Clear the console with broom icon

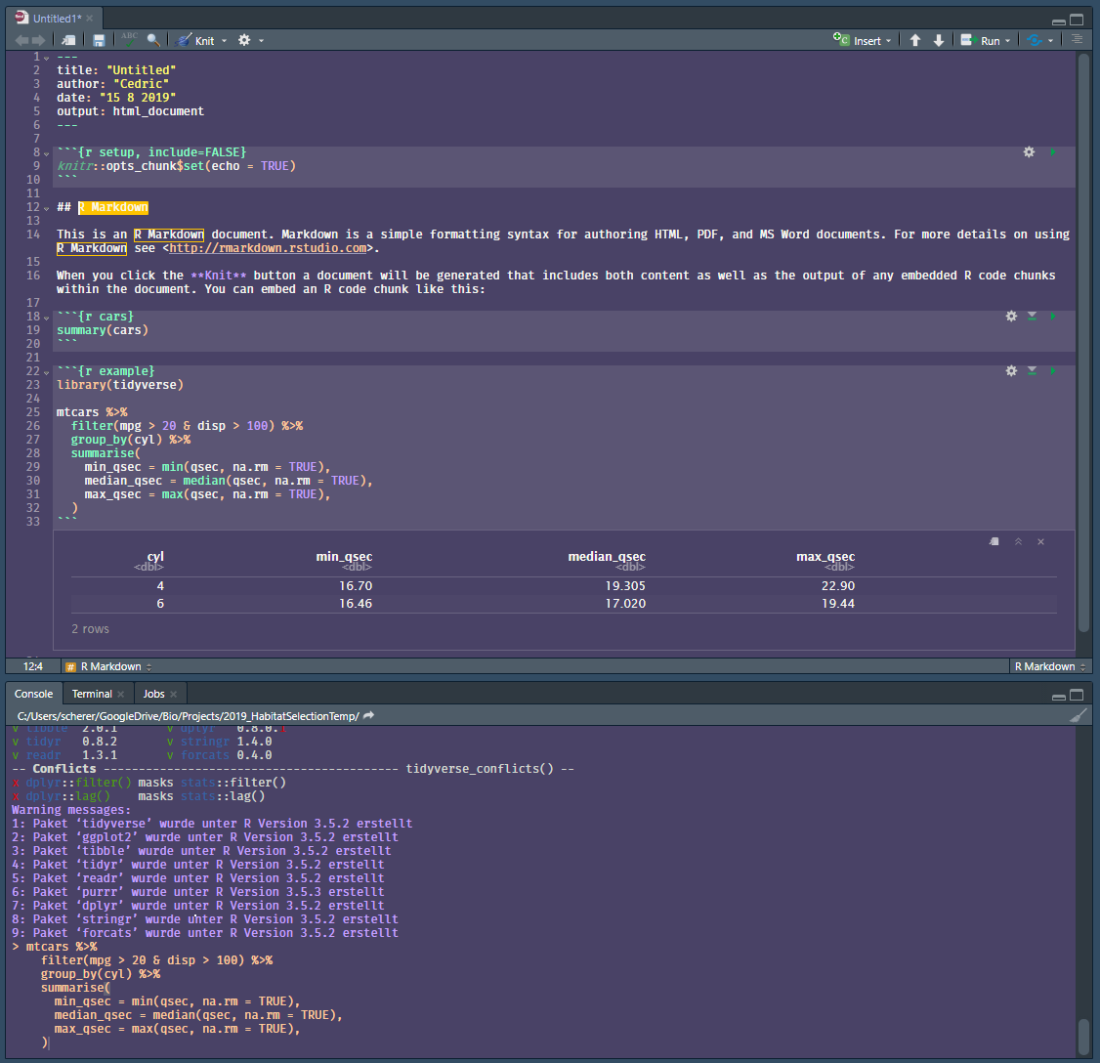(x=1079, y=715)
